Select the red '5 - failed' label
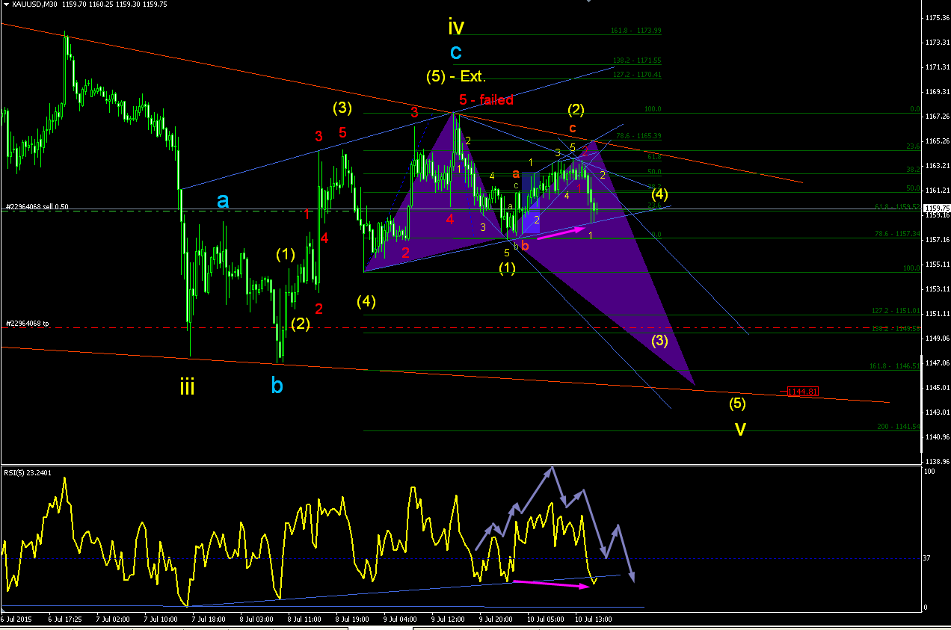 (486, 99)
